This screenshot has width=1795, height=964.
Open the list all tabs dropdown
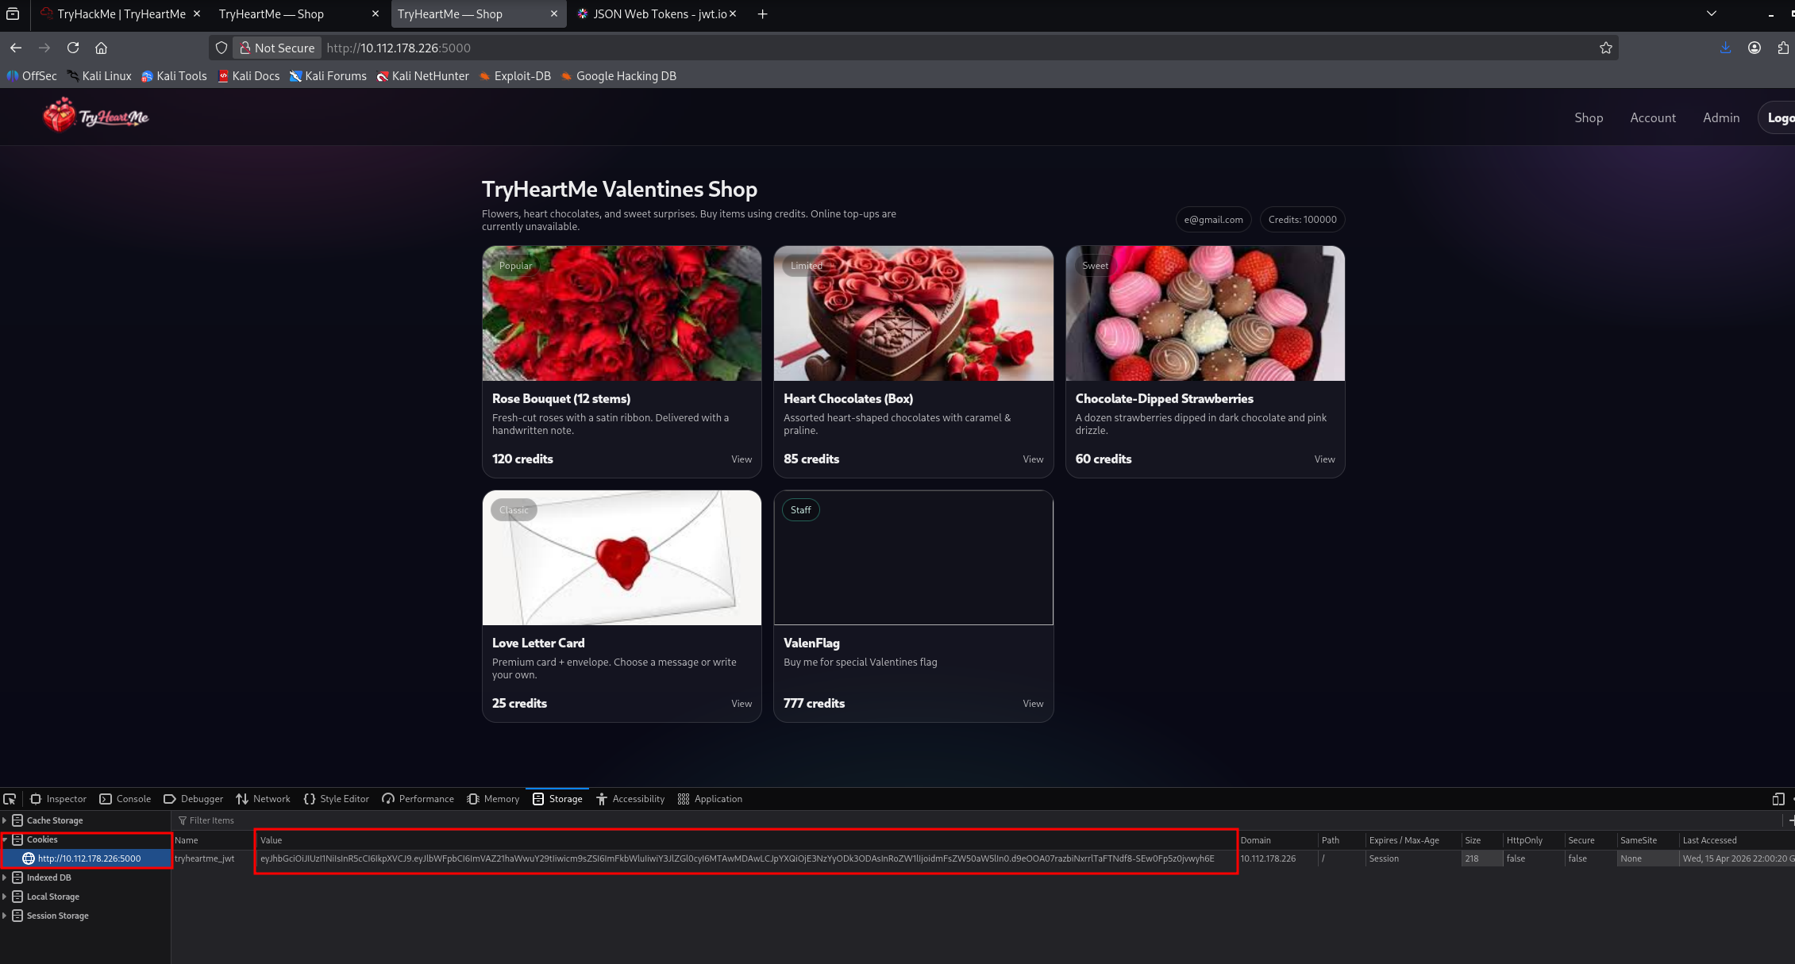click(x=1712, y=13)
